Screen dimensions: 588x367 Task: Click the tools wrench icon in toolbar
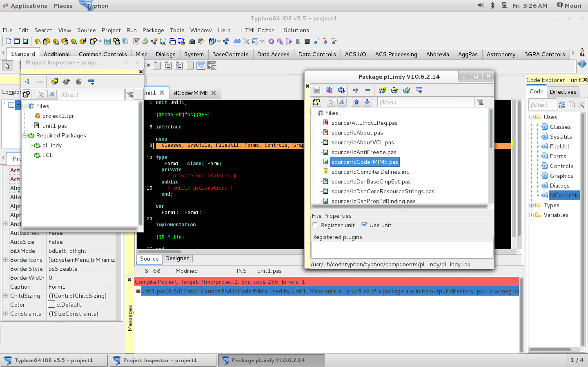[246, 41]
